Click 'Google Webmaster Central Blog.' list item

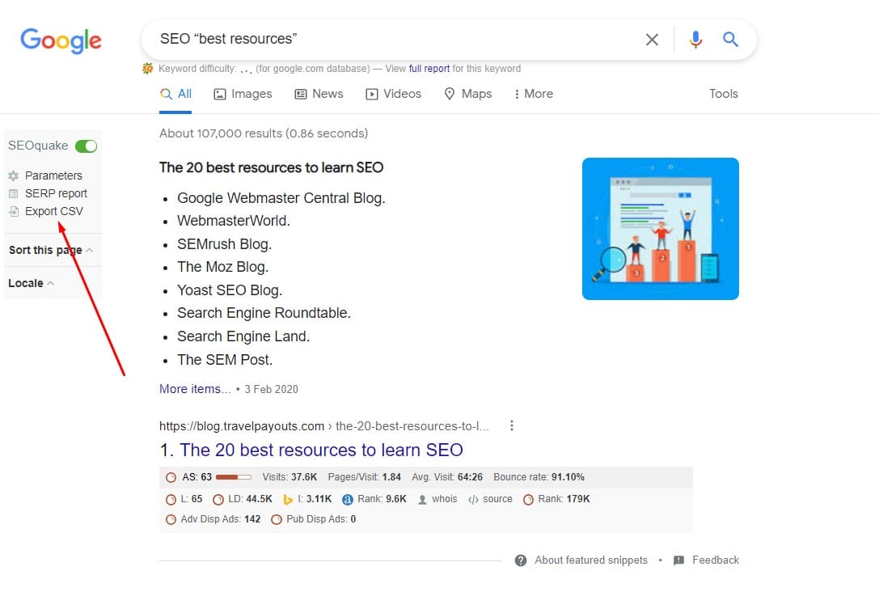pyautogui.click(x=281, y=198)
